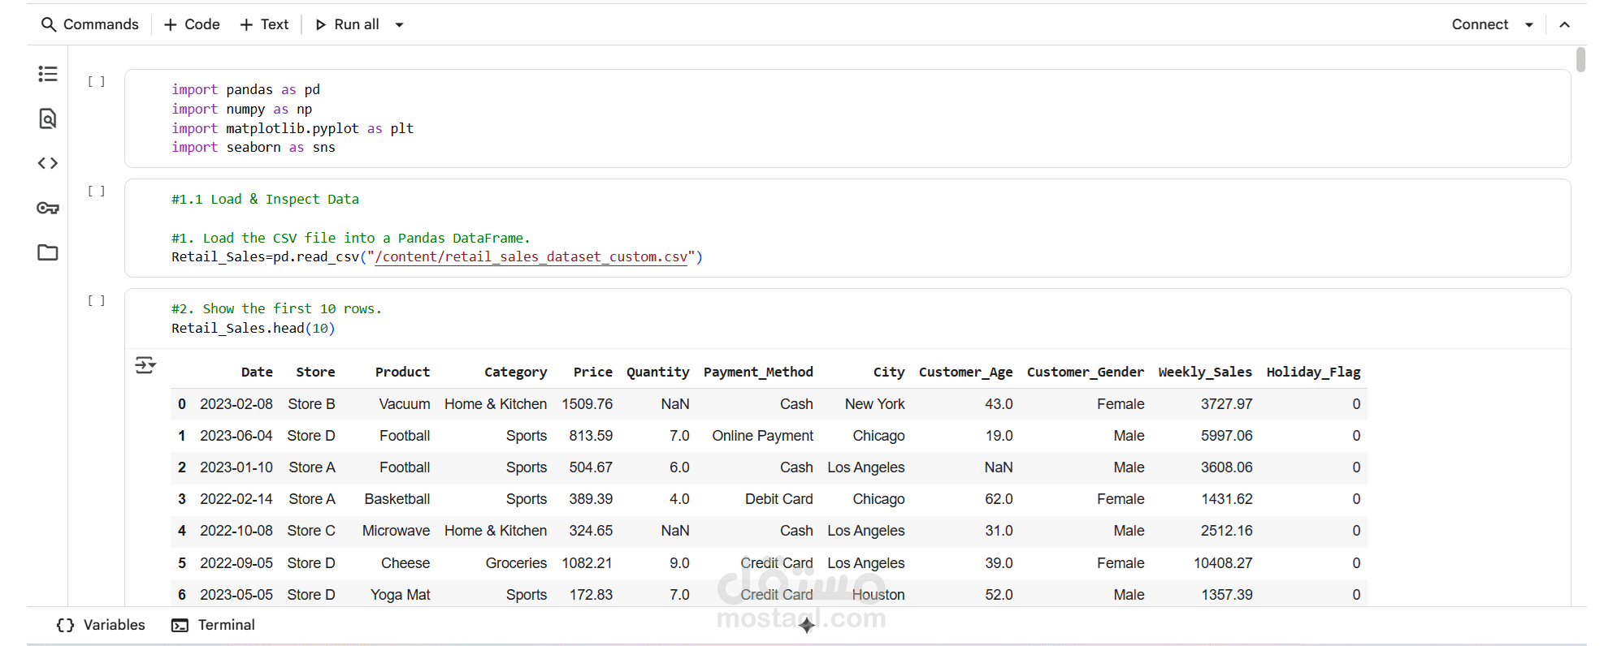Open the Secrets key icon
The height and width of the screenshot is (646, 1604).
tap(48, 208)
